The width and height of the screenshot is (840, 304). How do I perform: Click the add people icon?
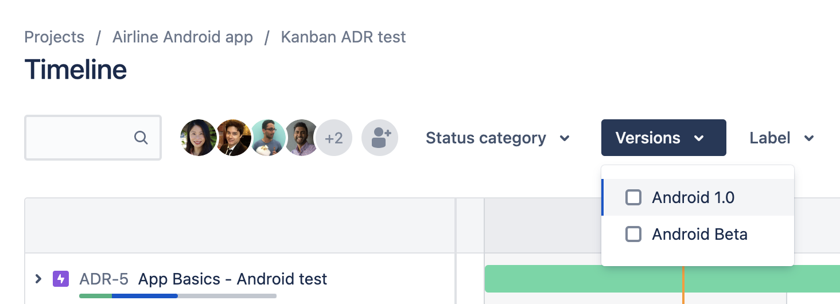380,138
